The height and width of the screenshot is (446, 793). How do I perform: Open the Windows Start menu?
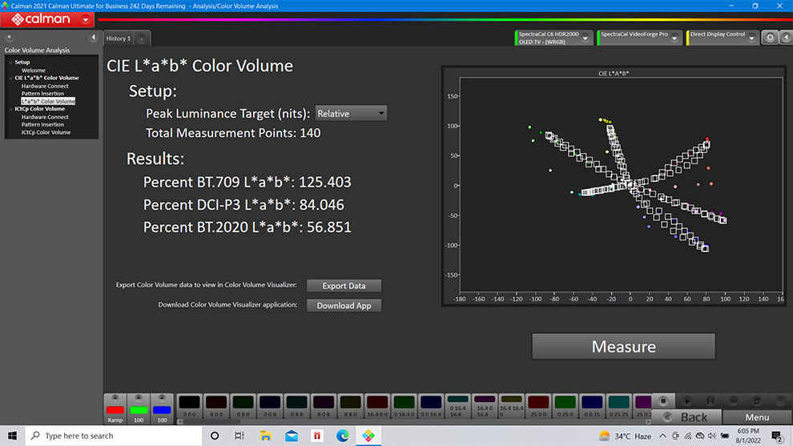[12, 436]
